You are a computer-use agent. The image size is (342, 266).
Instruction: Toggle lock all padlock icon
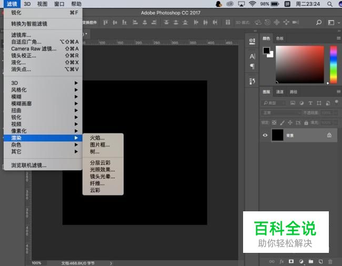306,122
